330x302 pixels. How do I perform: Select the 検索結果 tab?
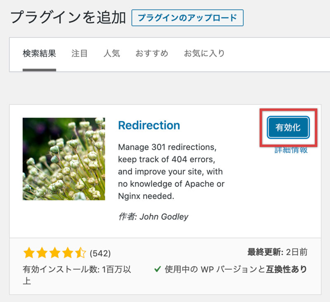(39, 54)
